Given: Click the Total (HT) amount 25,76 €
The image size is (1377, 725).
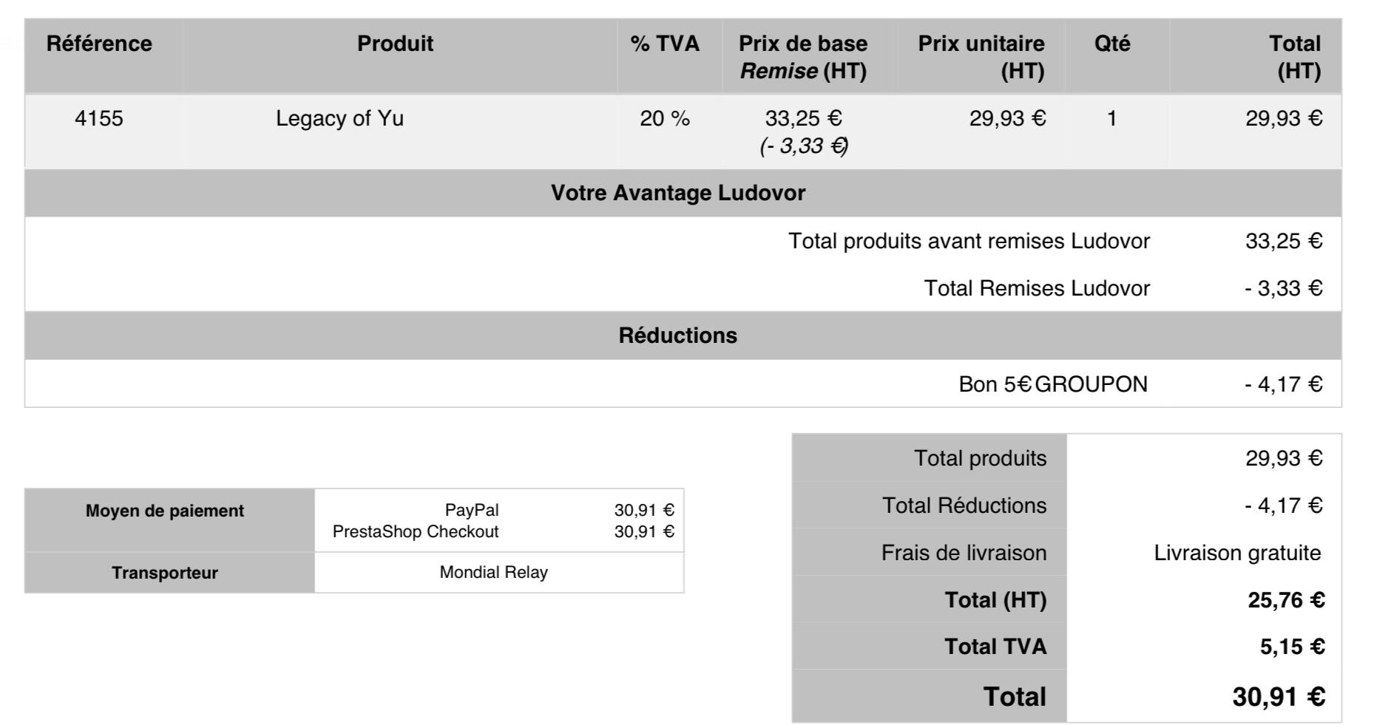Looking at the screenshot, I should pyautogui.click(x=1286, y=601).
